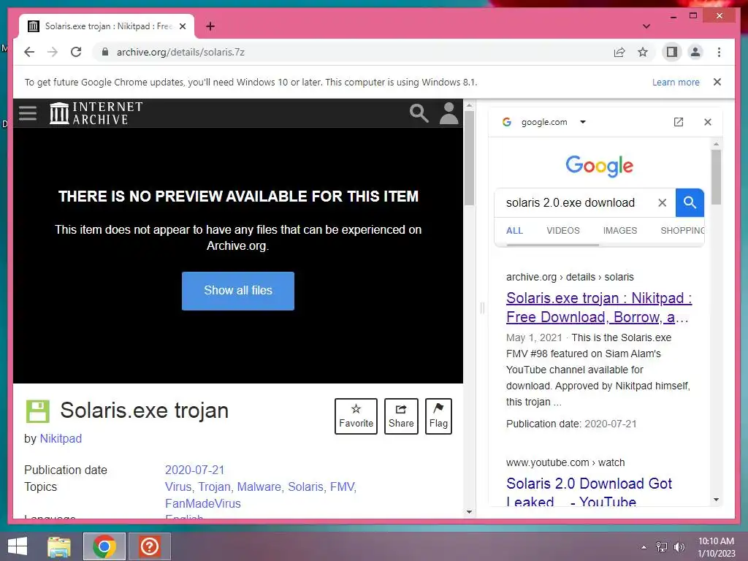Click side panel scrollbar down arrow

pyautogui.click(x=716, y=500)
